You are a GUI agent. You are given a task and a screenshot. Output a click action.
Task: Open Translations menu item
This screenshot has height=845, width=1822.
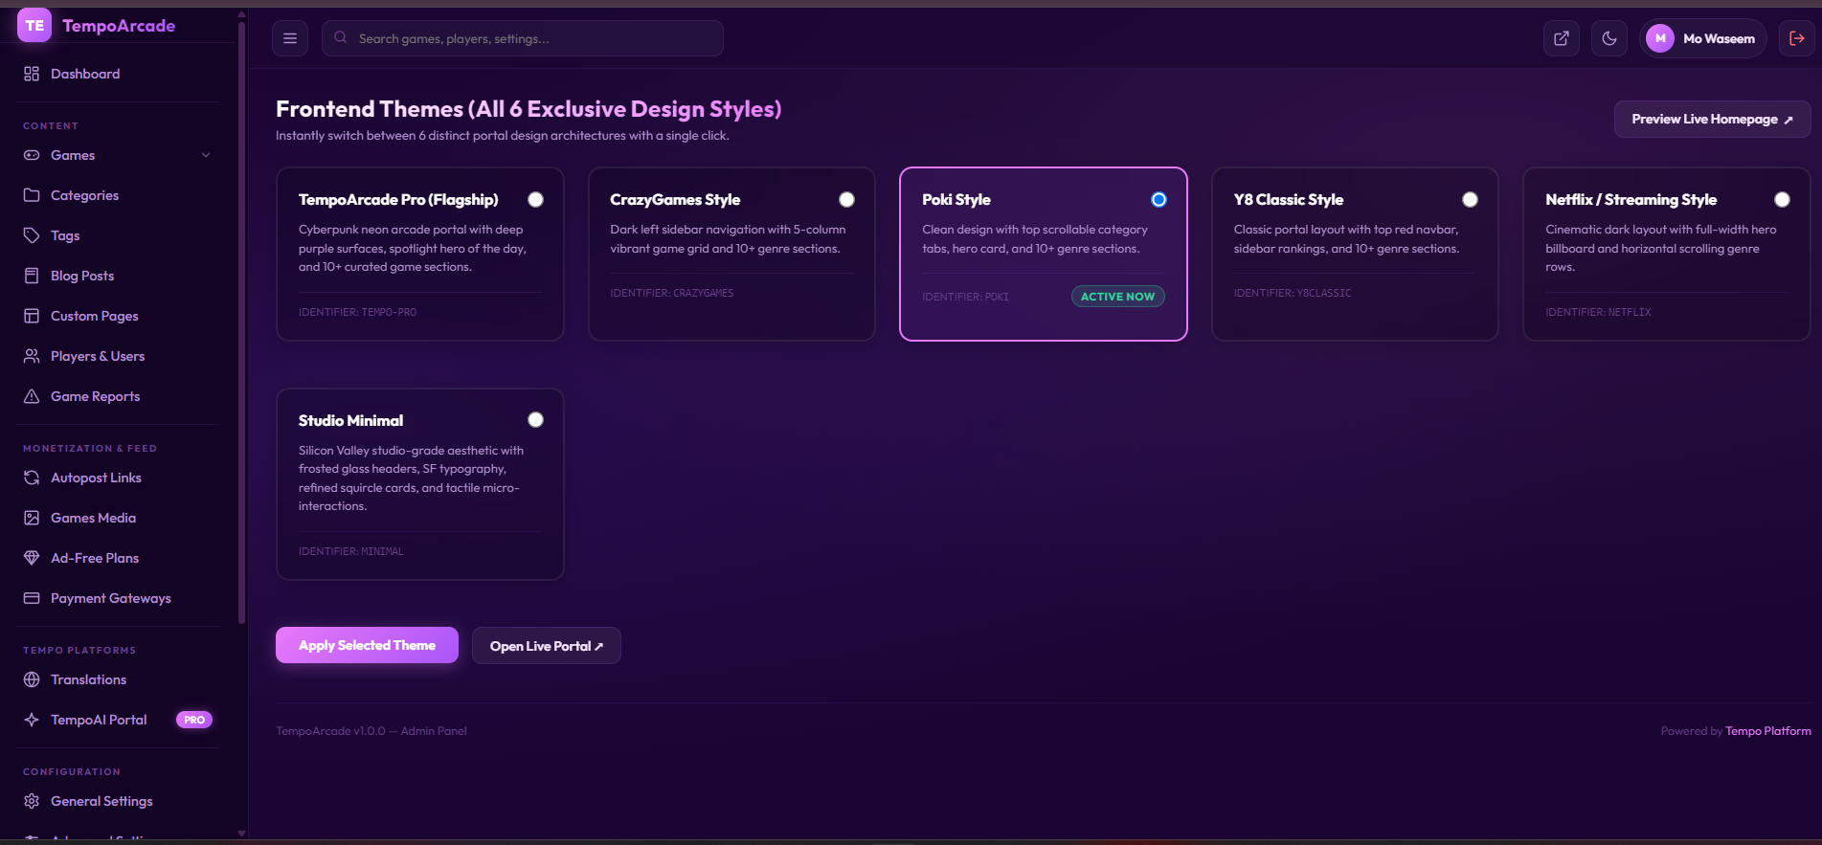click(119, 679)
